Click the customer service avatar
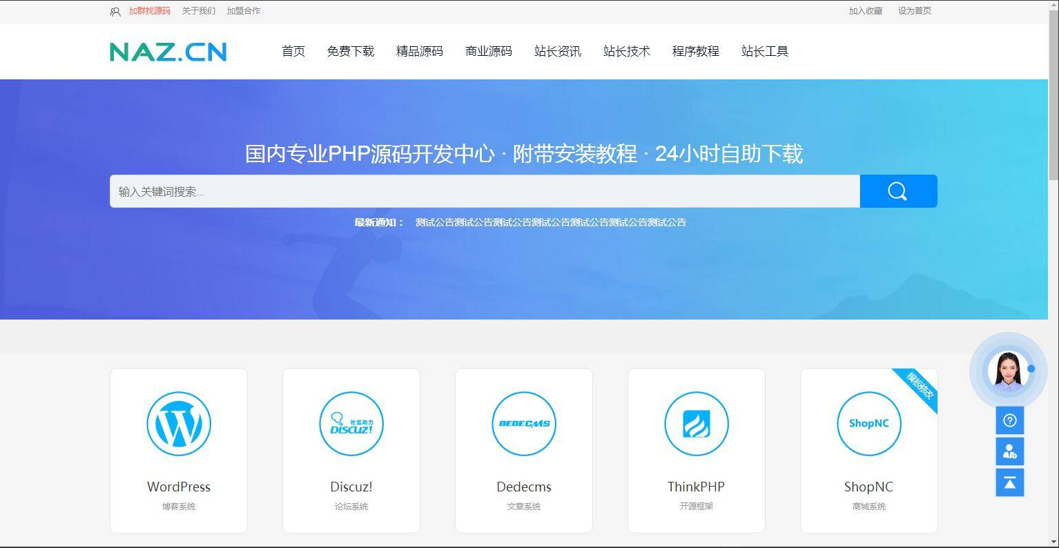 [x=1008, y=371]
